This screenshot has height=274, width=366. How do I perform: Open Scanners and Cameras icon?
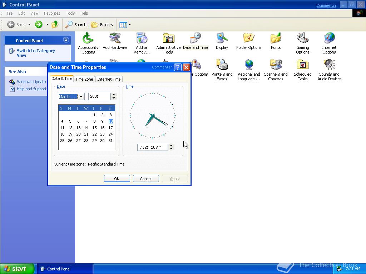pos(276,70)
